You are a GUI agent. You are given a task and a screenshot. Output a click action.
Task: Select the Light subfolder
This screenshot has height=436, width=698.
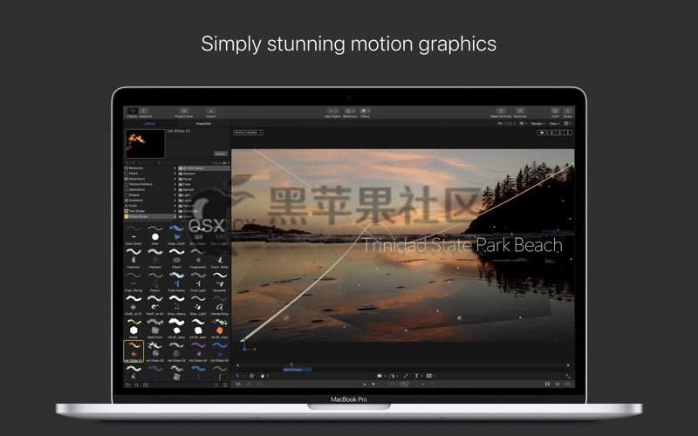pos(204,194)
